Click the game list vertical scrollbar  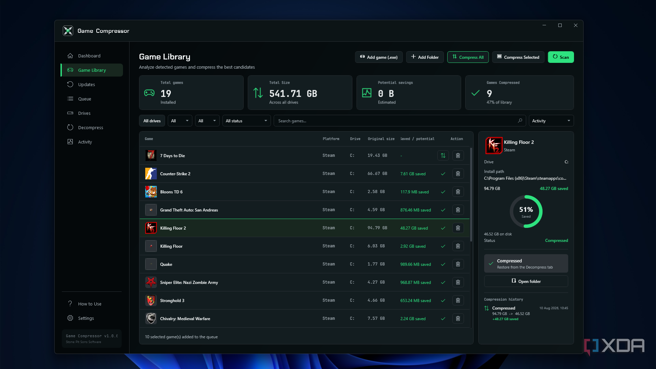(x=471, y=195)
